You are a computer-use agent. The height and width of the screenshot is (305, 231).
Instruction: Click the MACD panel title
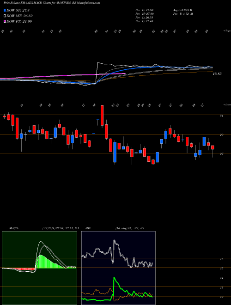(13, 228)
